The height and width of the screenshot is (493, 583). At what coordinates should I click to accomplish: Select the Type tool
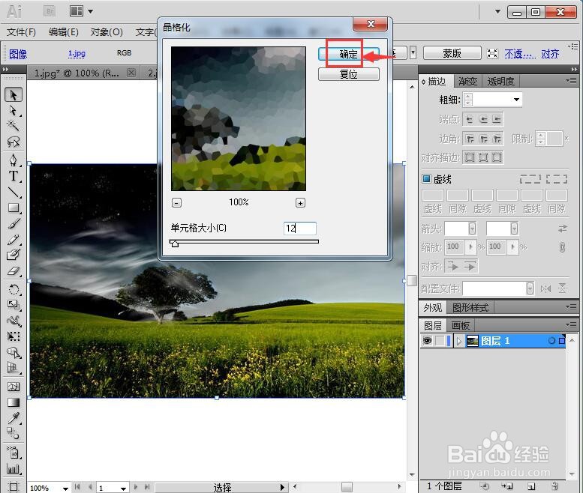pos(14,176)
